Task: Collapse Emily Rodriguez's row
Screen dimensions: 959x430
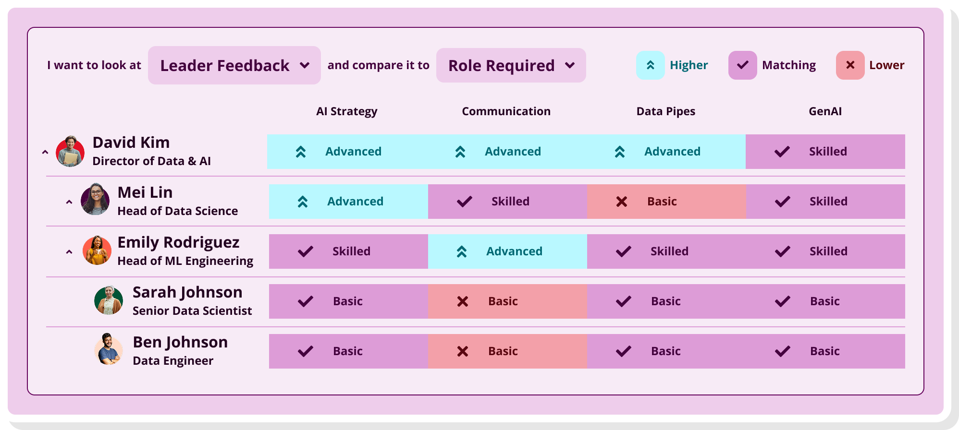Action: point(69,252)
